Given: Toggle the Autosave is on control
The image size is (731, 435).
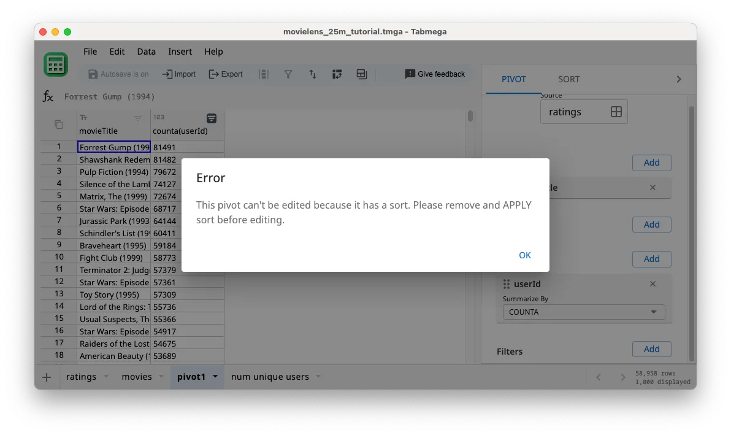Looking at the screenshot, I should tap(118, 74).
